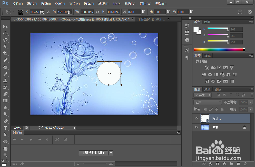Click the Curves adjustment icon
The width and height of the screenshot is (255, 167).
(x=219, y=68)
